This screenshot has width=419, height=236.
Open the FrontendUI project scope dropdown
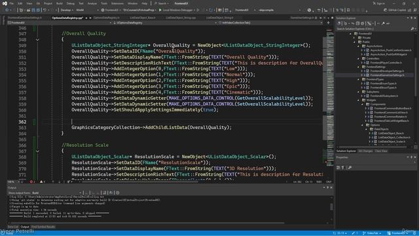[x=60, y=23]
